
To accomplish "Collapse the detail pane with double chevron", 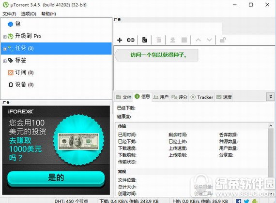I will pos(271,96).
